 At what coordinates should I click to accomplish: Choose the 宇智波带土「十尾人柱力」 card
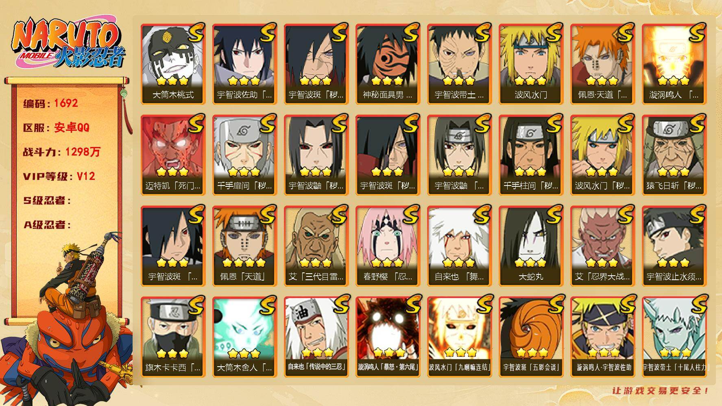pos(674,337)
